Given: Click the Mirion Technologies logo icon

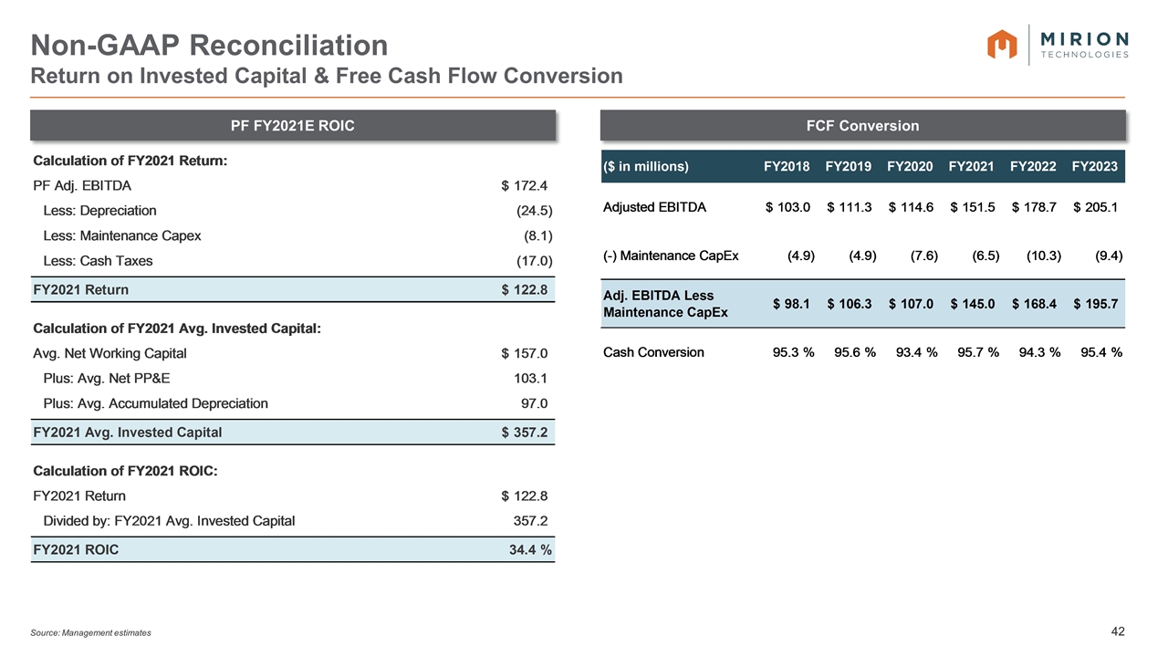Looking at the screenshot, I should 1002,44.
